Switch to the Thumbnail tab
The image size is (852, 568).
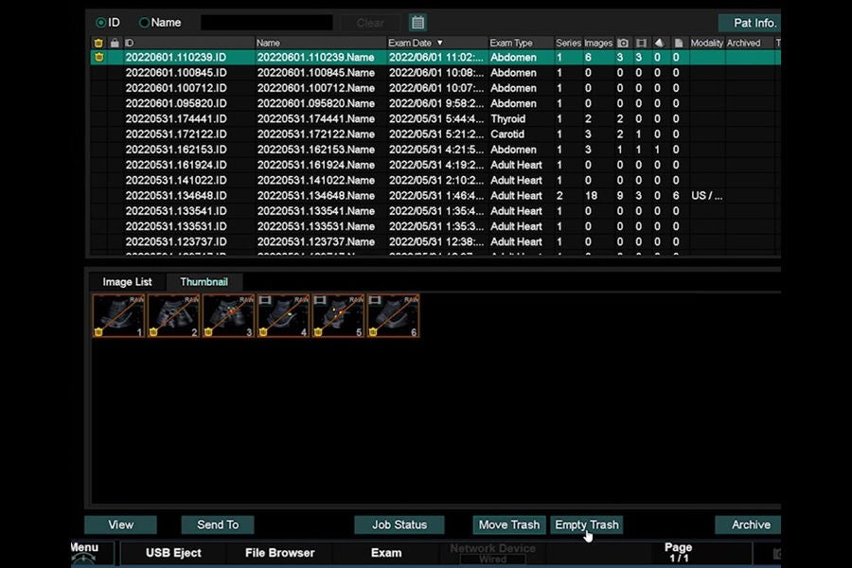click(x=204, y=281)
